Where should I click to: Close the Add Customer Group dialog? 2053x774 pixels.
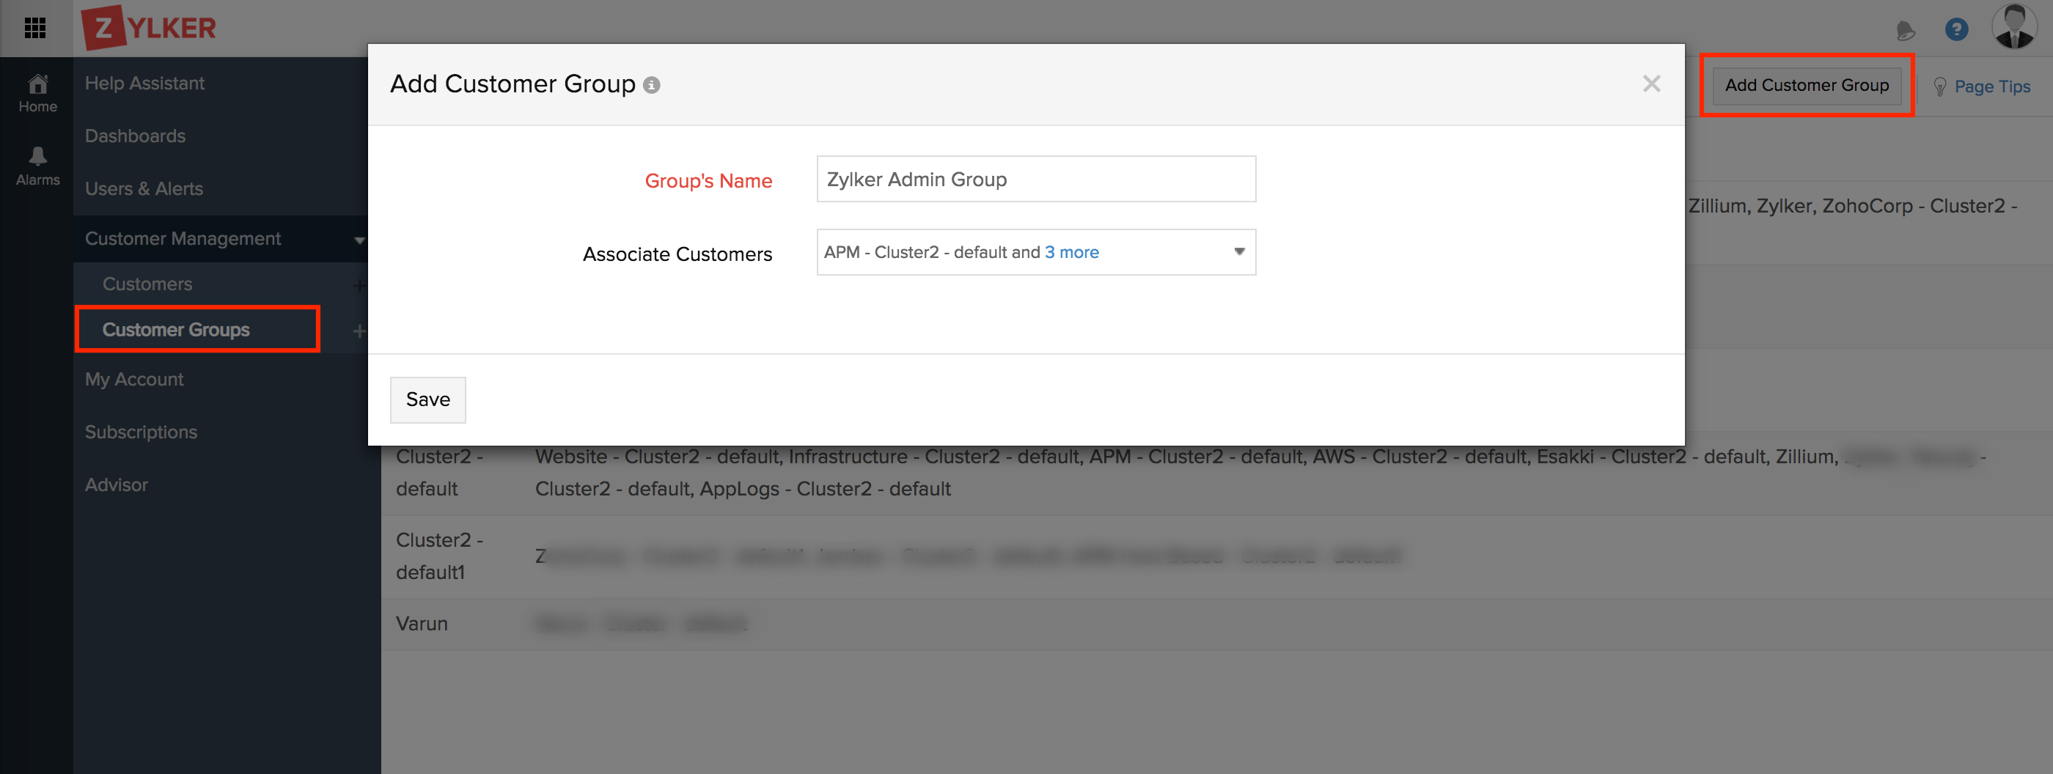(x=1651, y=84)
